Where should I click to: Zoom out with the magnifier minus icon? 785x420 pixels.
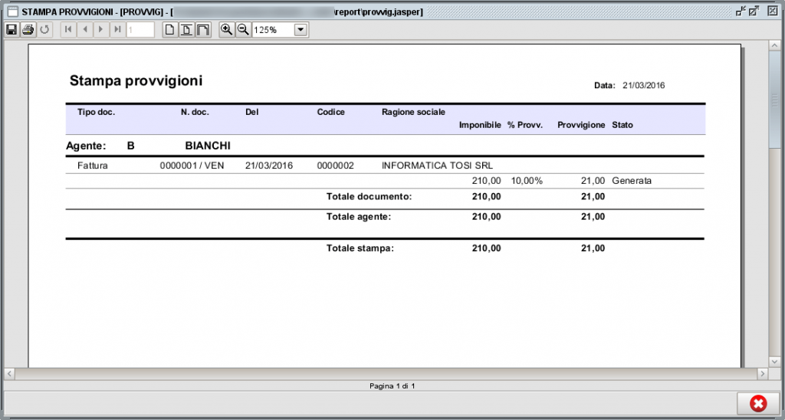(242, 30)
